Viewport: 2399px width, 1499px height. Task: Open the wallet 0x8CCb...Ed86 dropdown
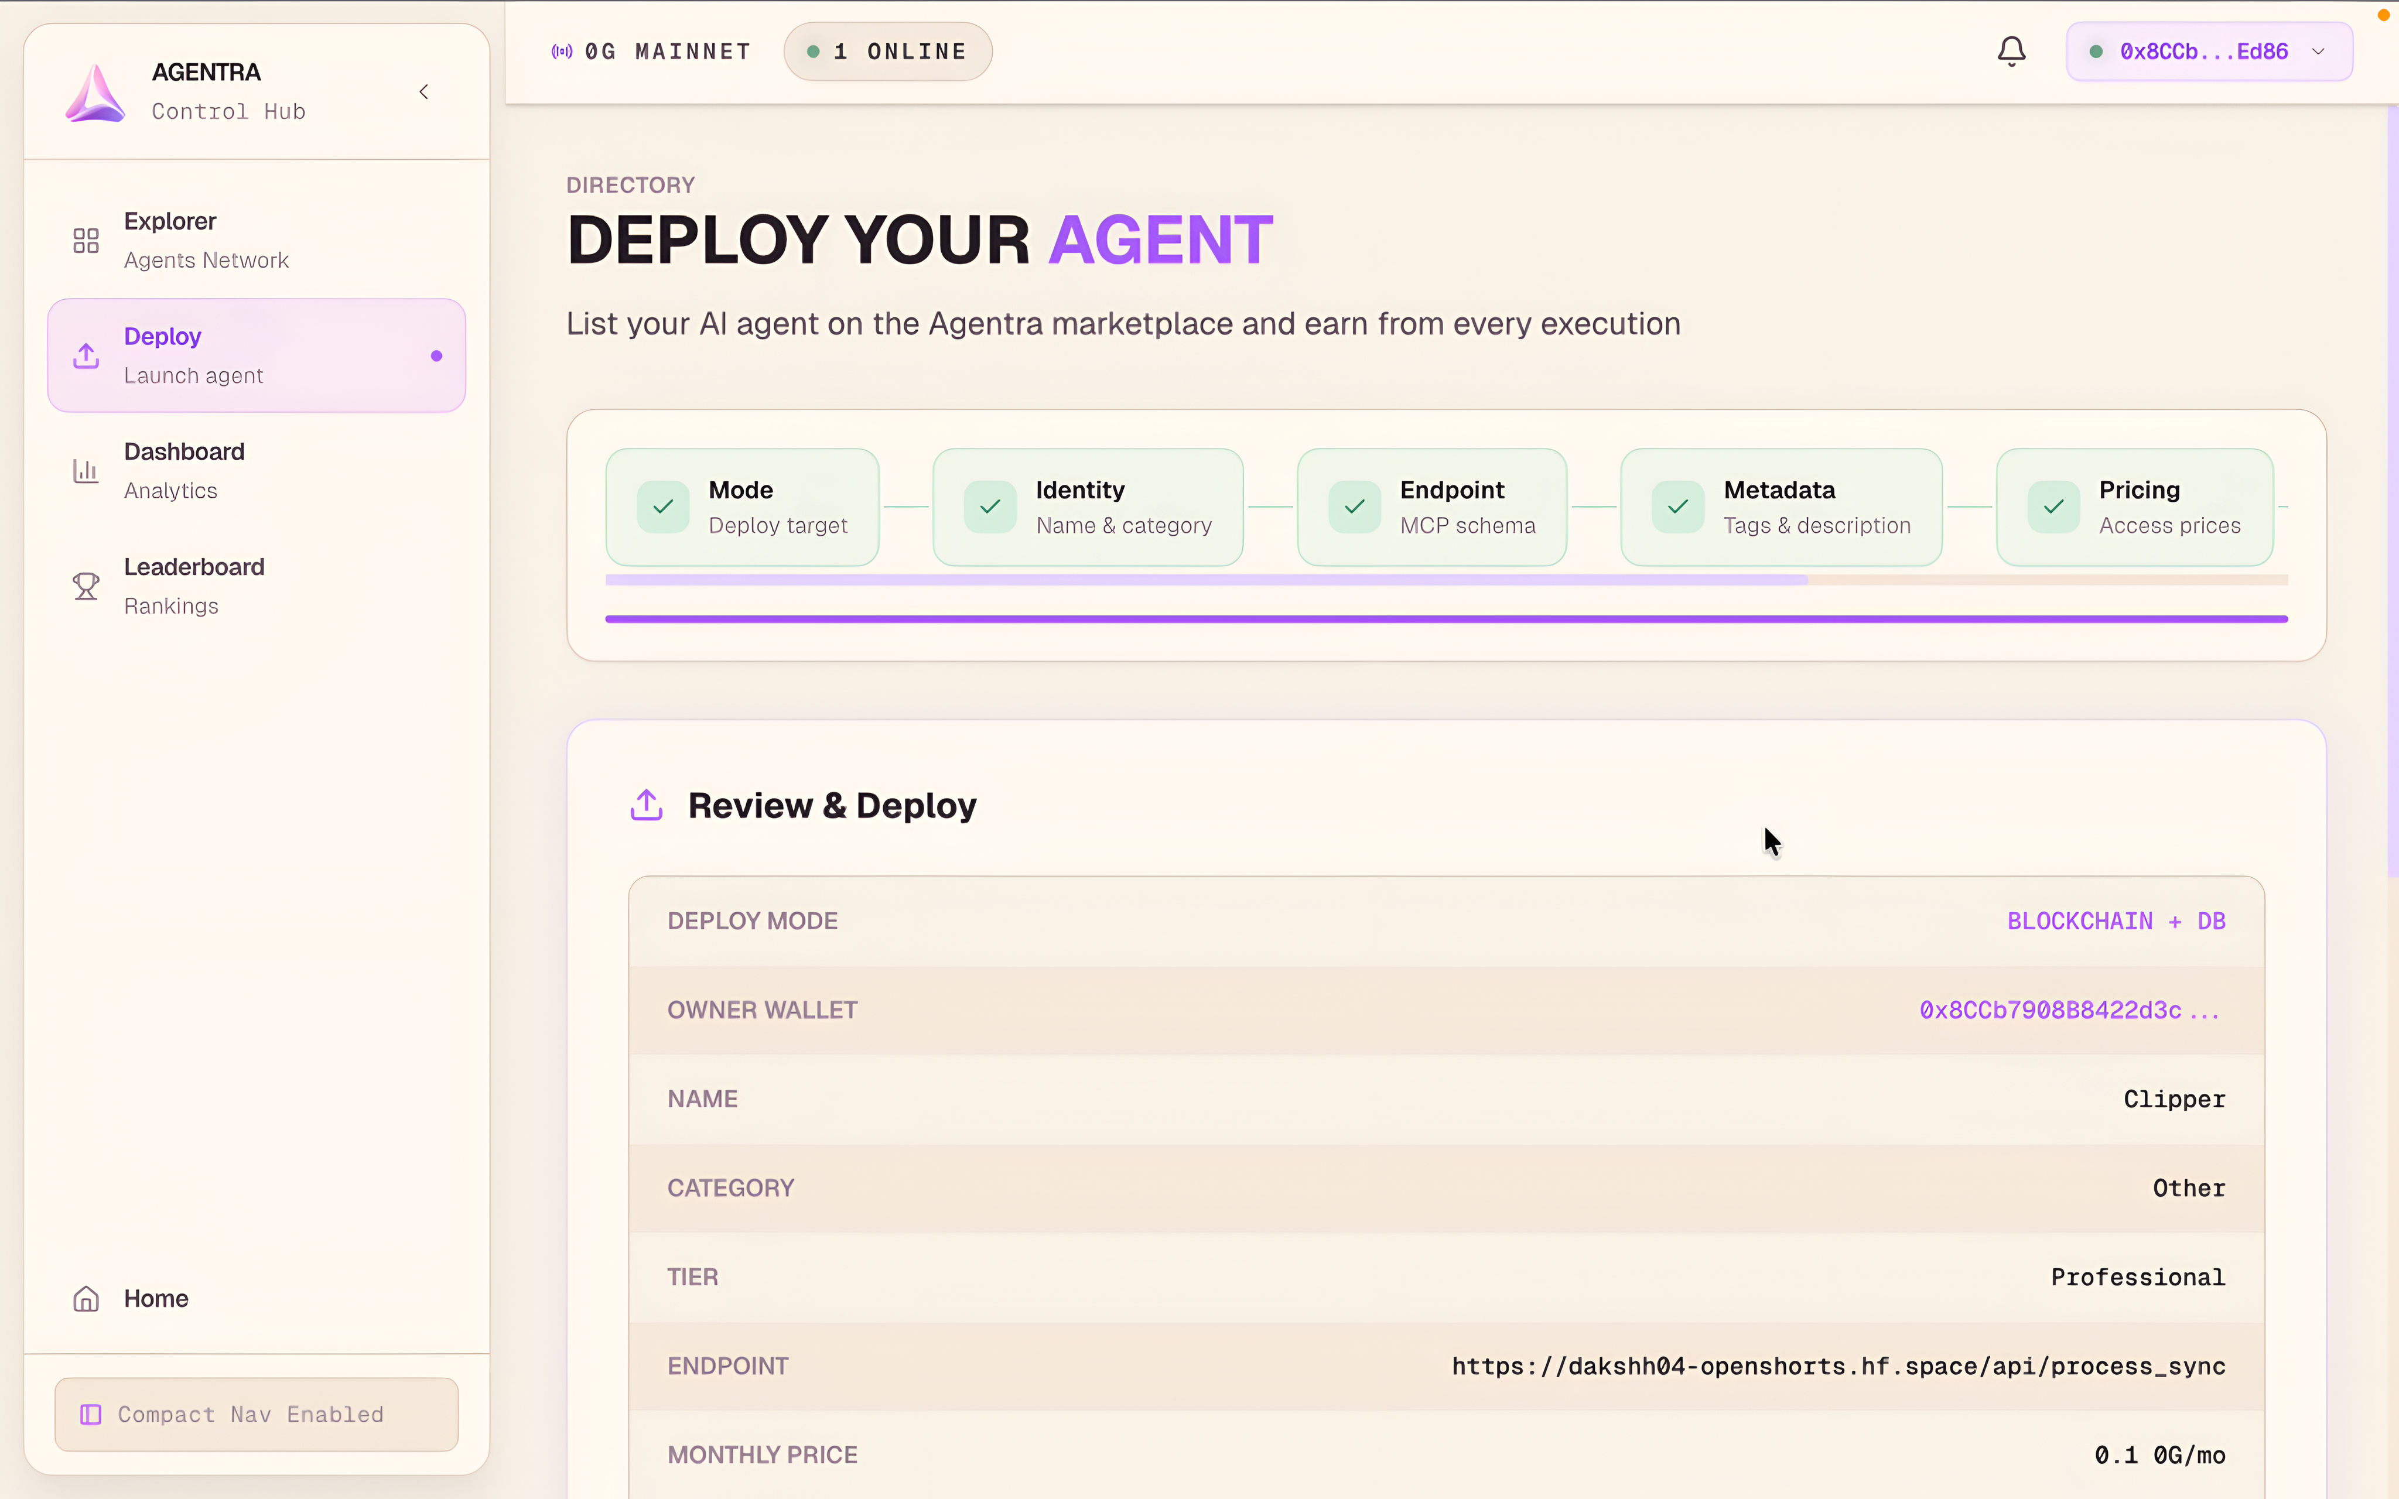point(2209,52)
